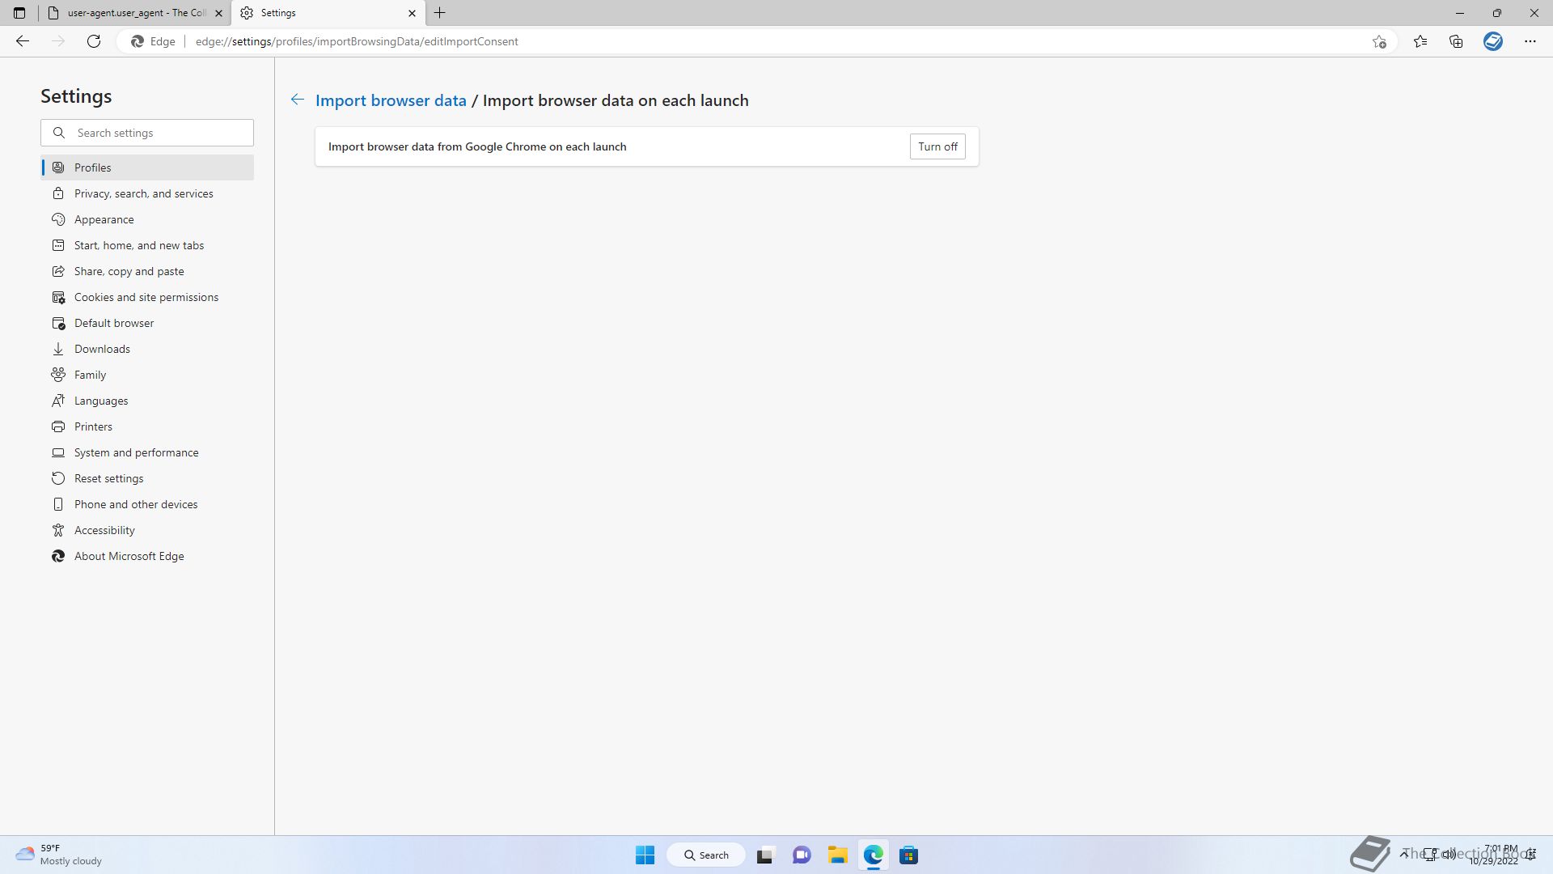Open Task View from taskbar
1553x874 pixels.
(x=765, y=855)
